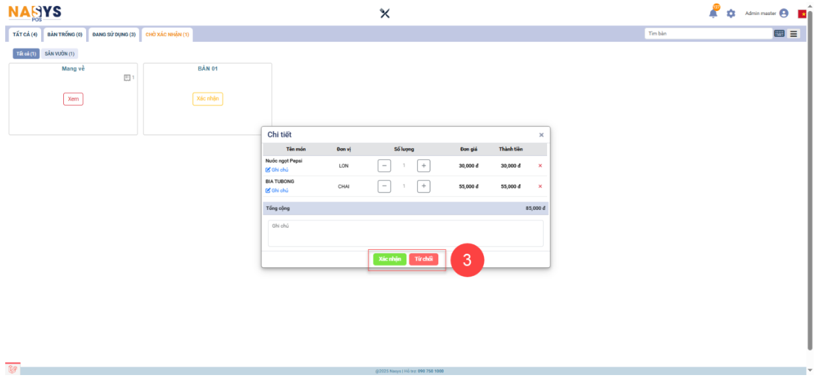
Task: Increase quantity of BIA TUBONG
Action: click(x=424, y=187)
